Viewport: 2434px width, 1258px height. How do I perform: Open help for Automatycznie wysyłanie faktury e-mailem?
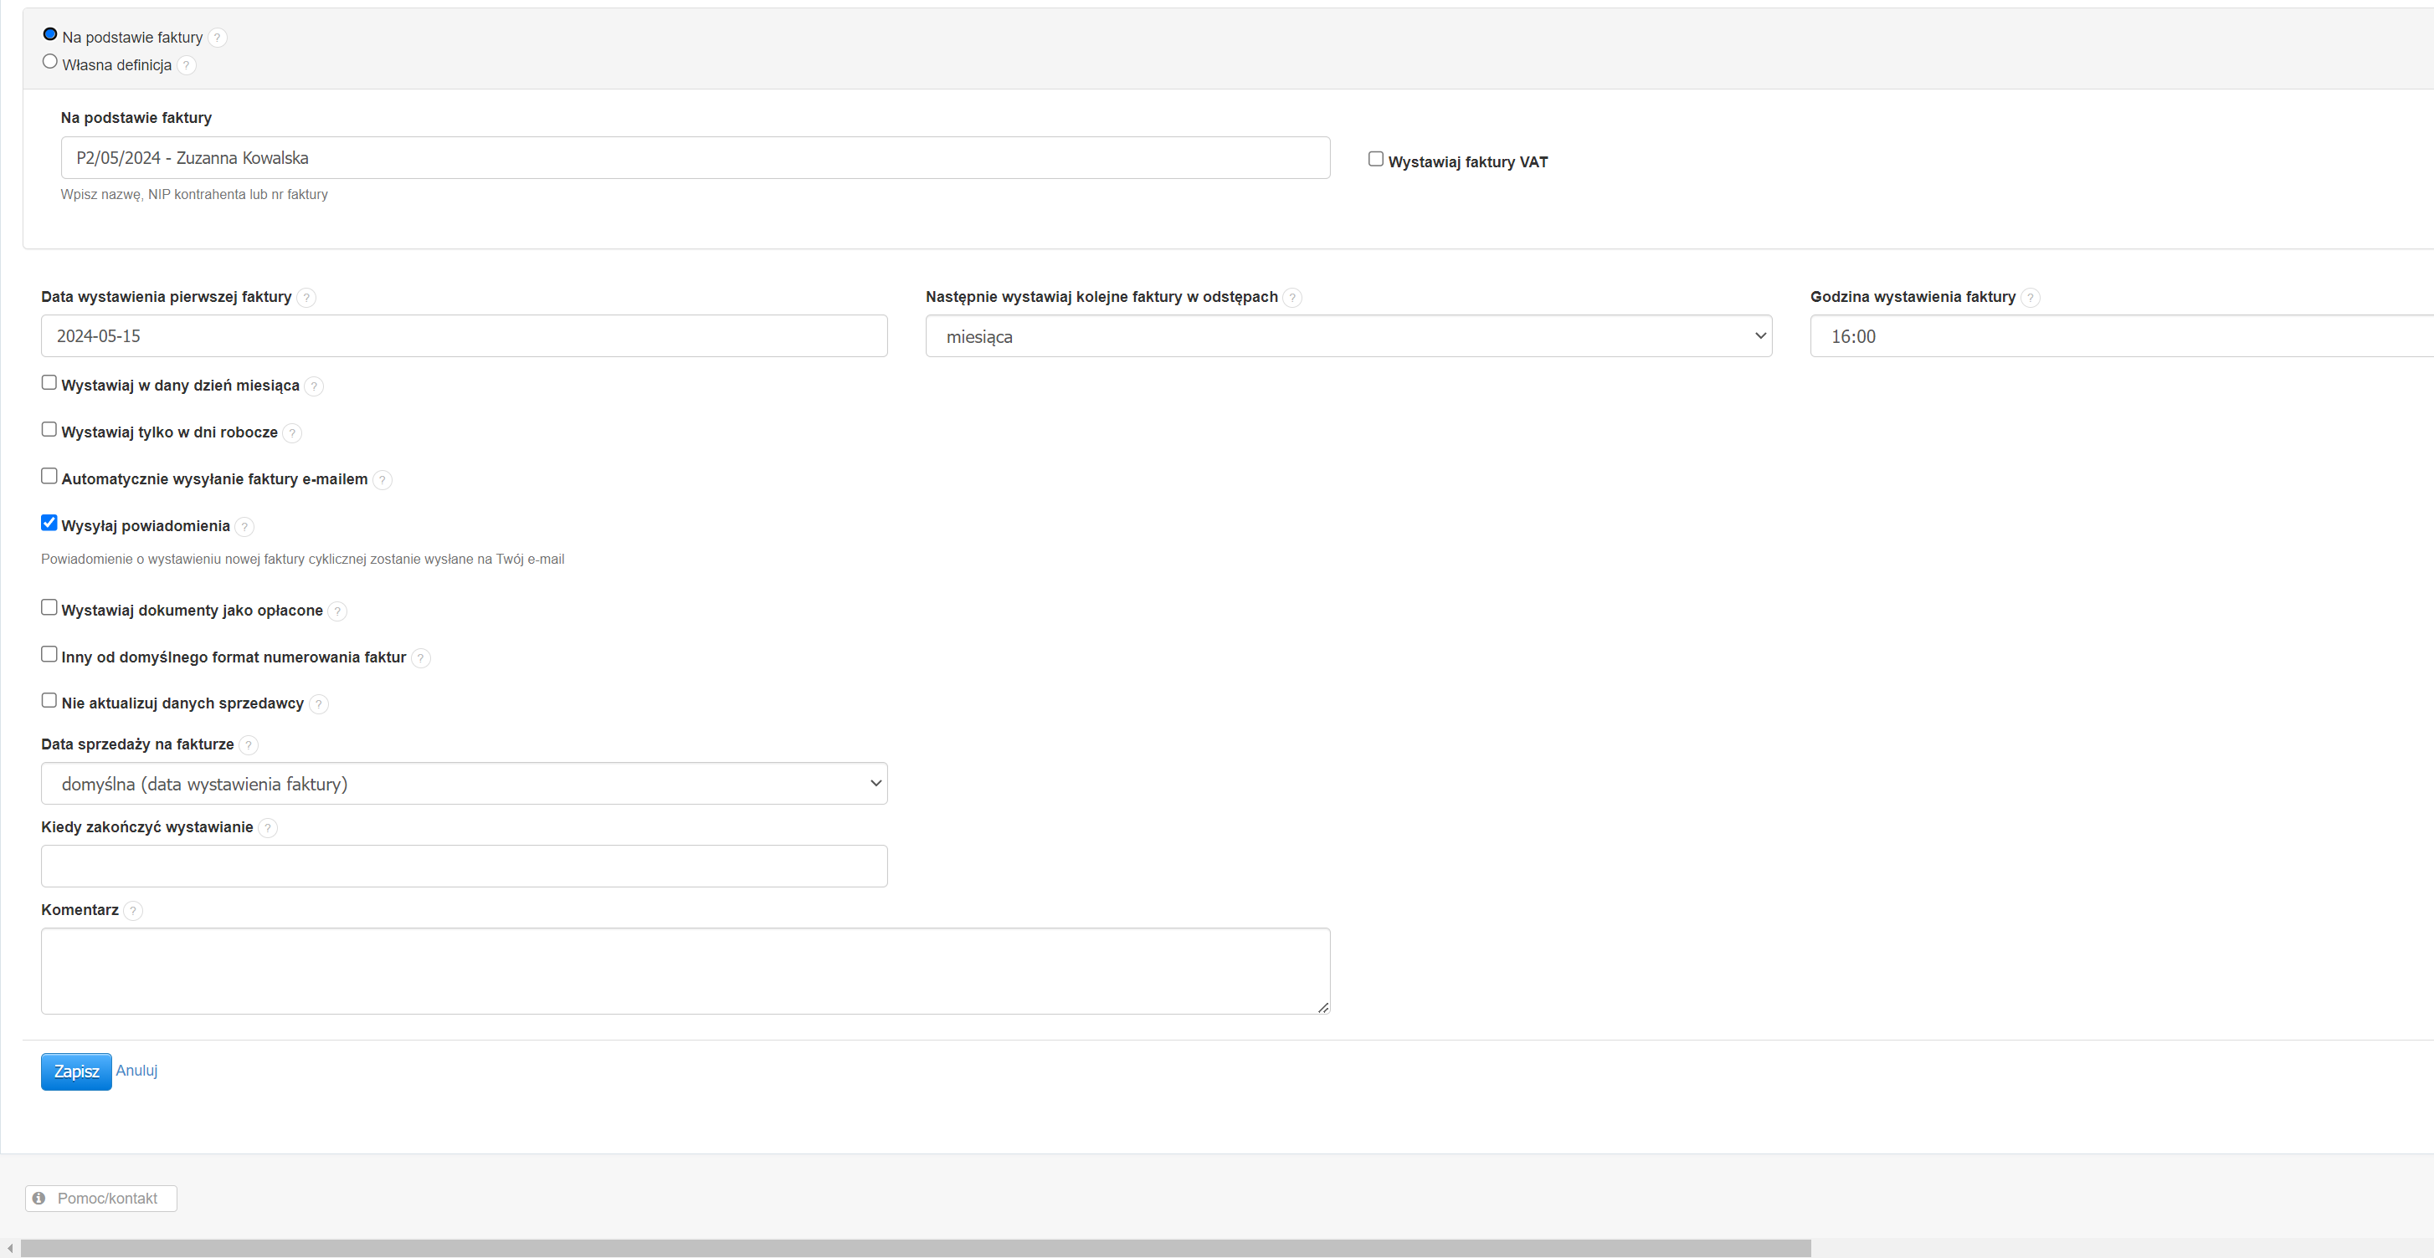tap(383, 480)
